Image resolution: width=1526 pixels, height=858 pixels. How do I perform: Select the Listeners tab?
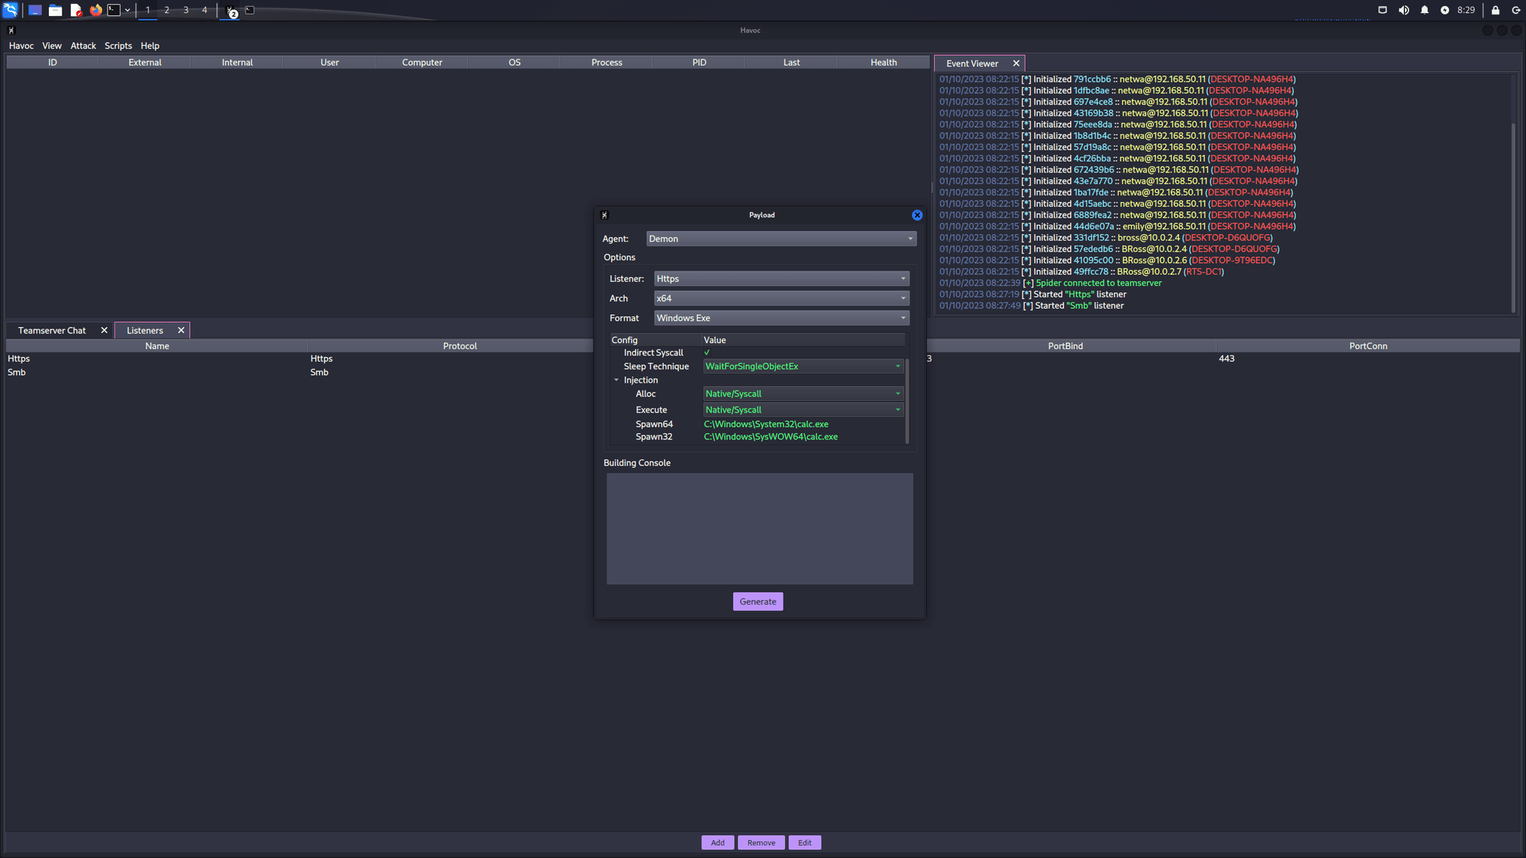(x=145, y=330)
